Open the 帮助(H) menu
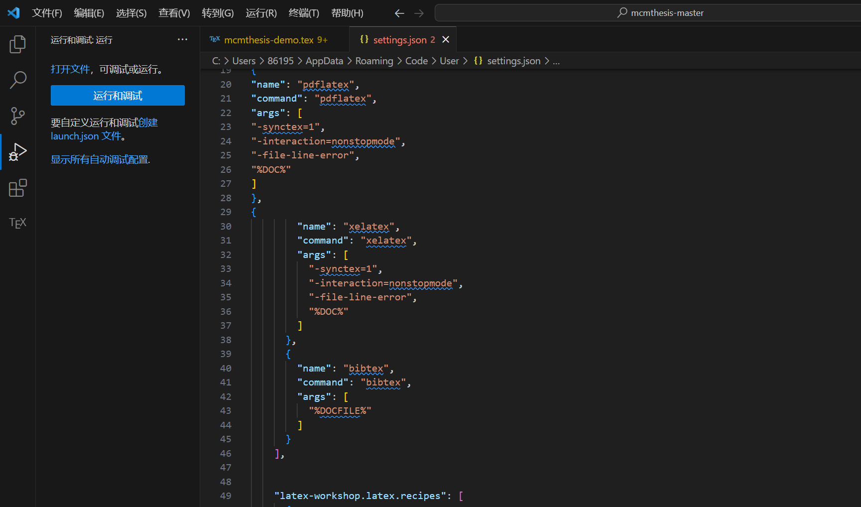The height and width of the screenshot is (507, 861). pyautogui.click(x=347, y=13)
